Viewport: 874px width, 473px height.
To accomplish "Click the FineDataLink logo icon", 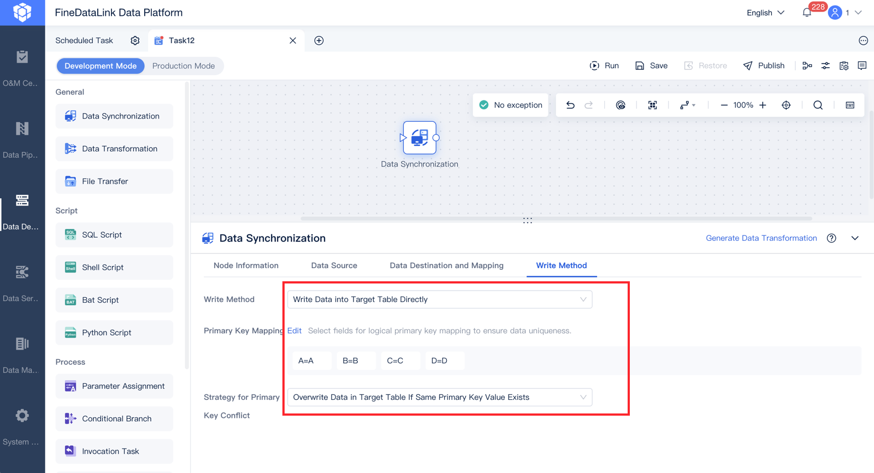I will (x=22, y=12).
